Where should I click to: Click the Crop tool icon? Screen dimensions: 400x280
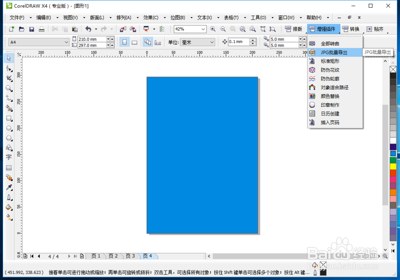pos(9,78)
